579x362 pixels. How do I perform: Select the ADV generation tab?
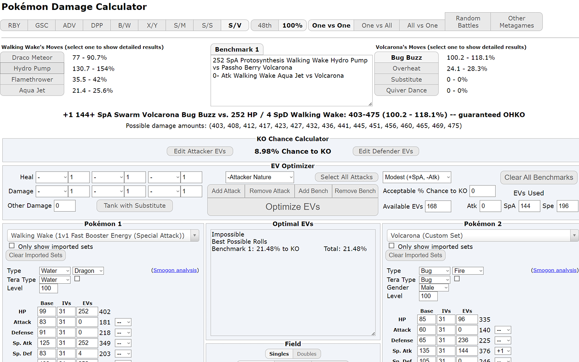click(x=69, y=25)
